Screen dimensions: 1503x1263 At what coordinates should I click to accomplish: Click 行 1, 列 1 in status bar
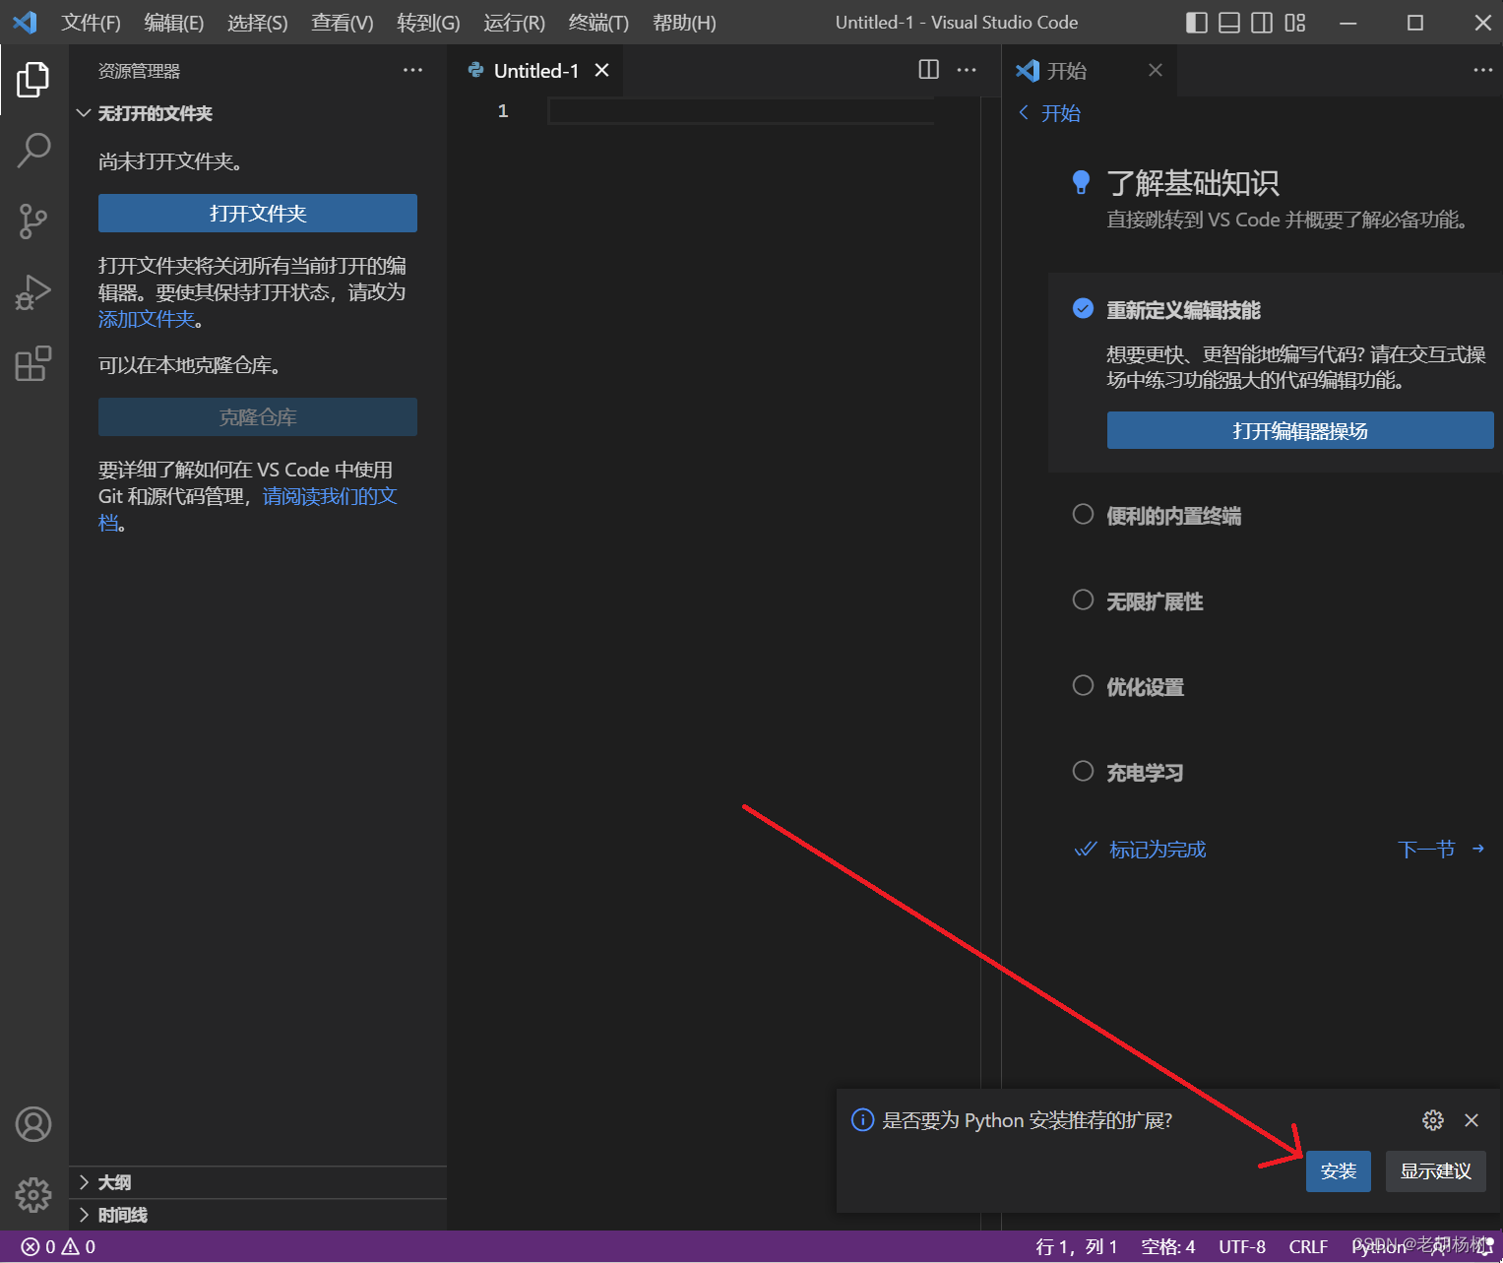[1077, 1247]
